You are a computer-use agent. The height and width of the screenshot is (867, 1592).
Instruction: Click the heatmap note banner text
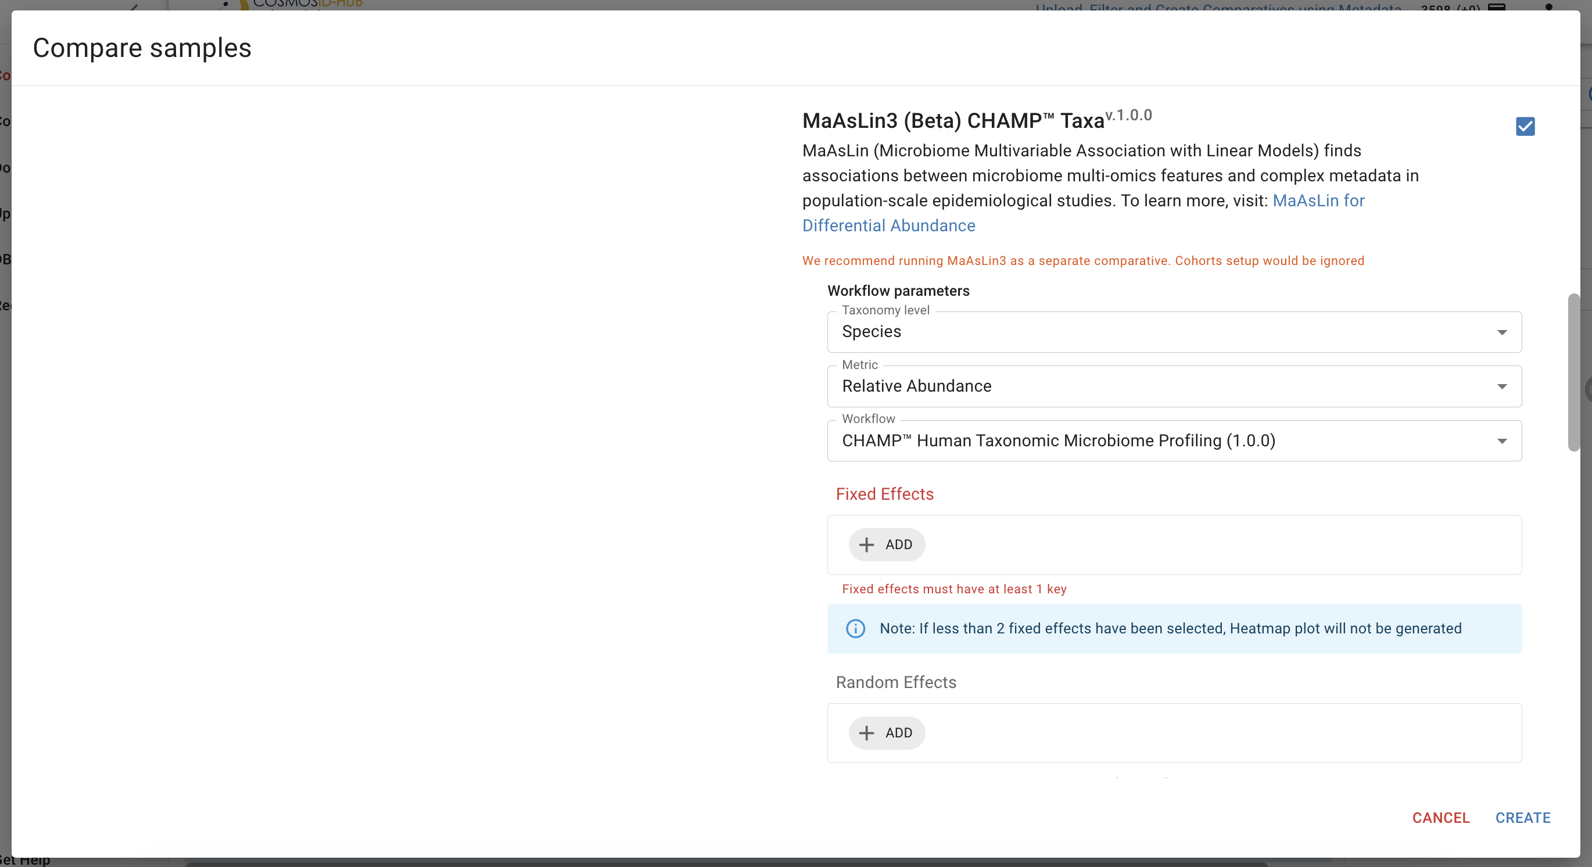tap(1170, 629)
